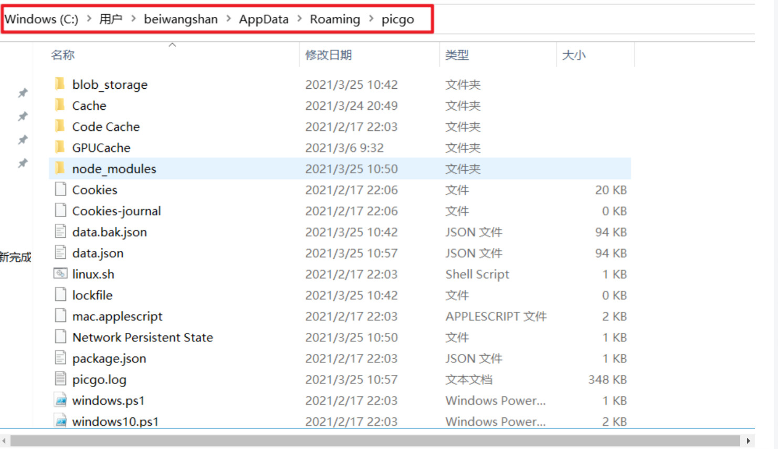This screenshot has width=778, height=449.
Task: Click the mac.applescript file icon
Action: point(60,315)
